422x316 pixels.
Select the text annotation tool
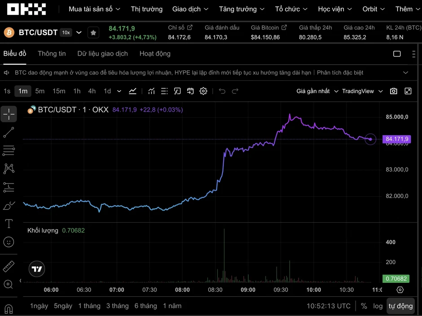9,224
